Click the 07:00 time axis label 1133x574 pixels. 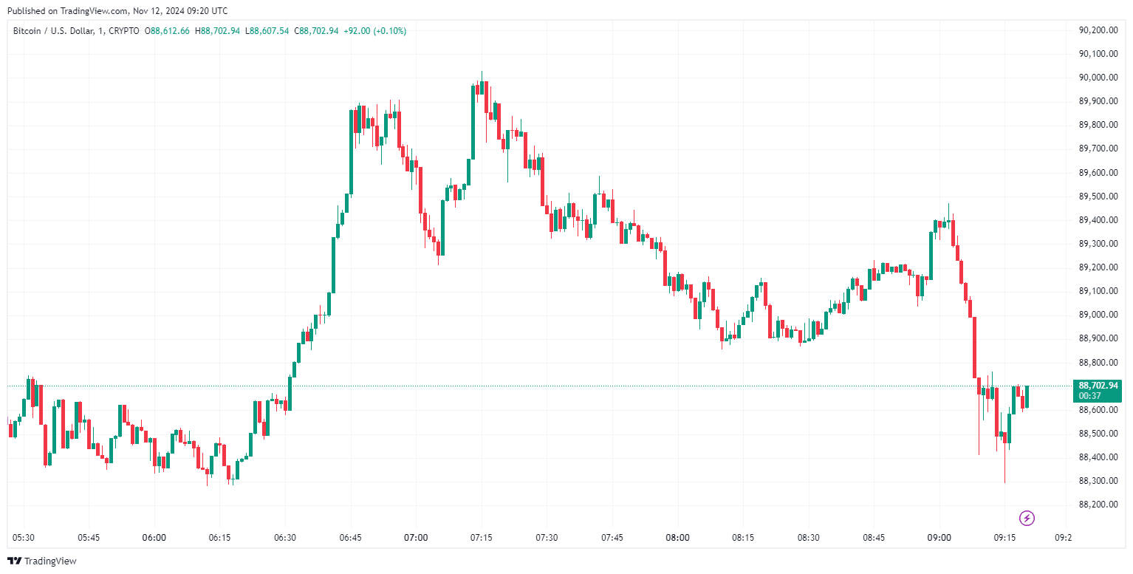pos(416,538)
